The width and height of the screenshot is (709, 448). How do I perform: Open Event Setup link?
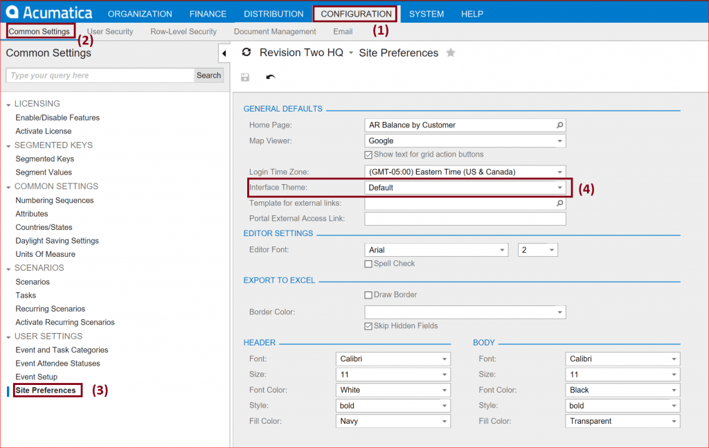(37, 377)
